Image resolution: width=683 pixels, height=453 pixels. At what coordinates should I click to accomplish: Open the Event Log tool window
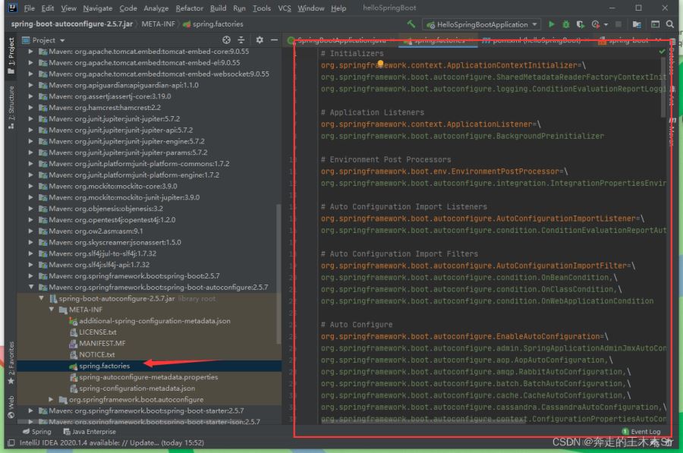(x=641, y=432)
